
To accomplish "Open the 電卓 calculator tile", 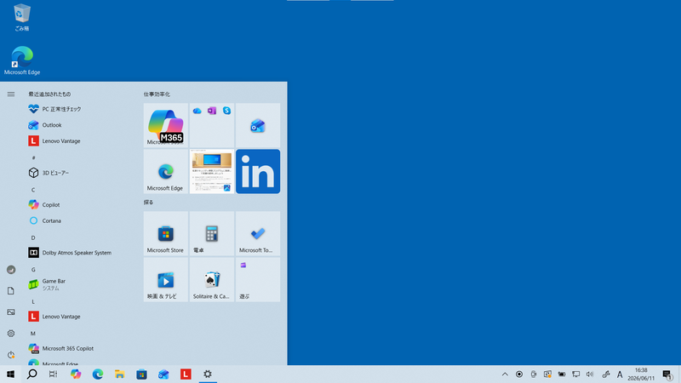I will [212, 233].
